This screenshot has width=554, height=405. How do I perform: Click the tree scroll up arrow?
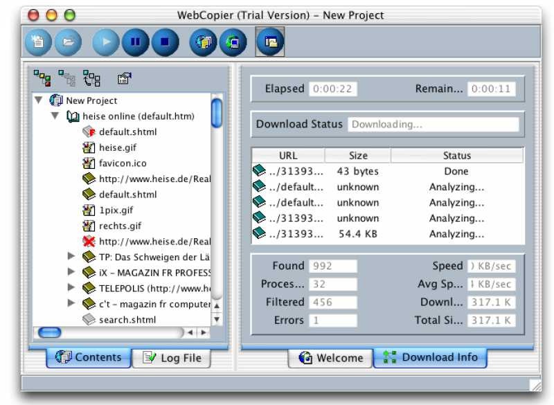217,306
